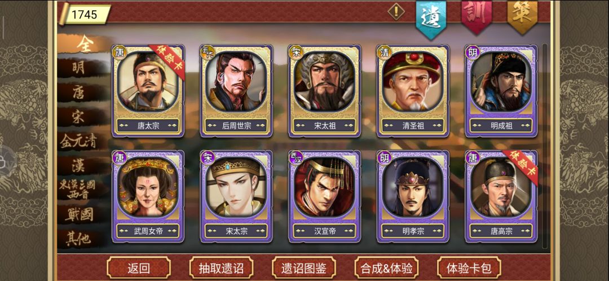Screen dimensions: 609x281
Task: Select the 全 filter tab
Action: pos(85,44)
